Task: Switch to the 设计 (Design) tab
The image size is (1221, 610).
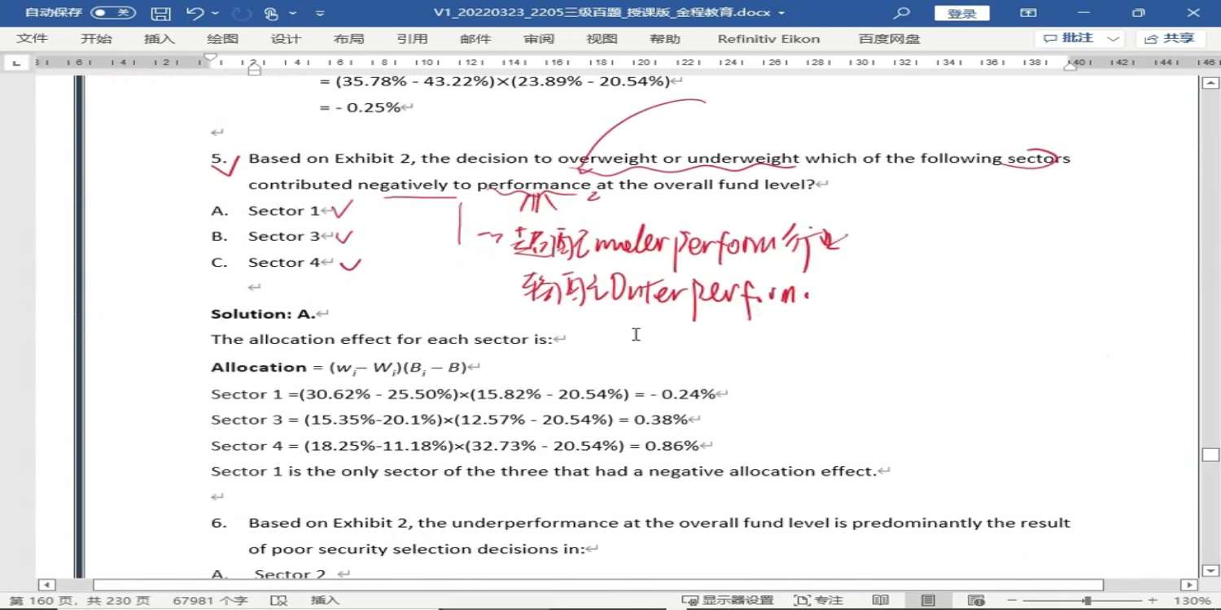Action: [286, 39]
